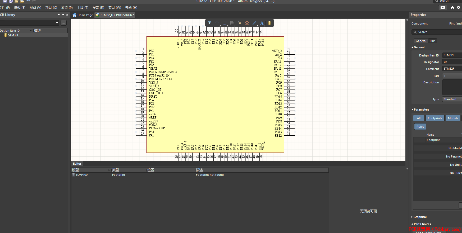Click the collapse arrow above the canvas scrollbar
462x233 pixels.
tap(407, 20)
